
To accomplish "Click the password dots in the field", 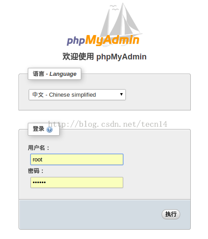I will pos(39,182).
